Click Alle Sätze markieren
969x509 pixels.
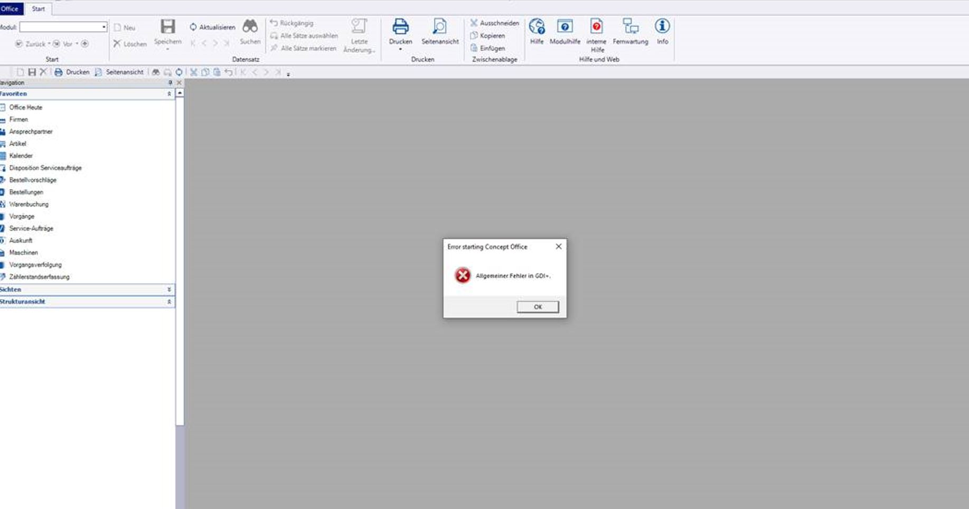tap(303, 48)
